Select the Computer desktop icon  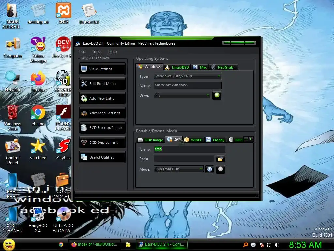click(x=13, y=48)
